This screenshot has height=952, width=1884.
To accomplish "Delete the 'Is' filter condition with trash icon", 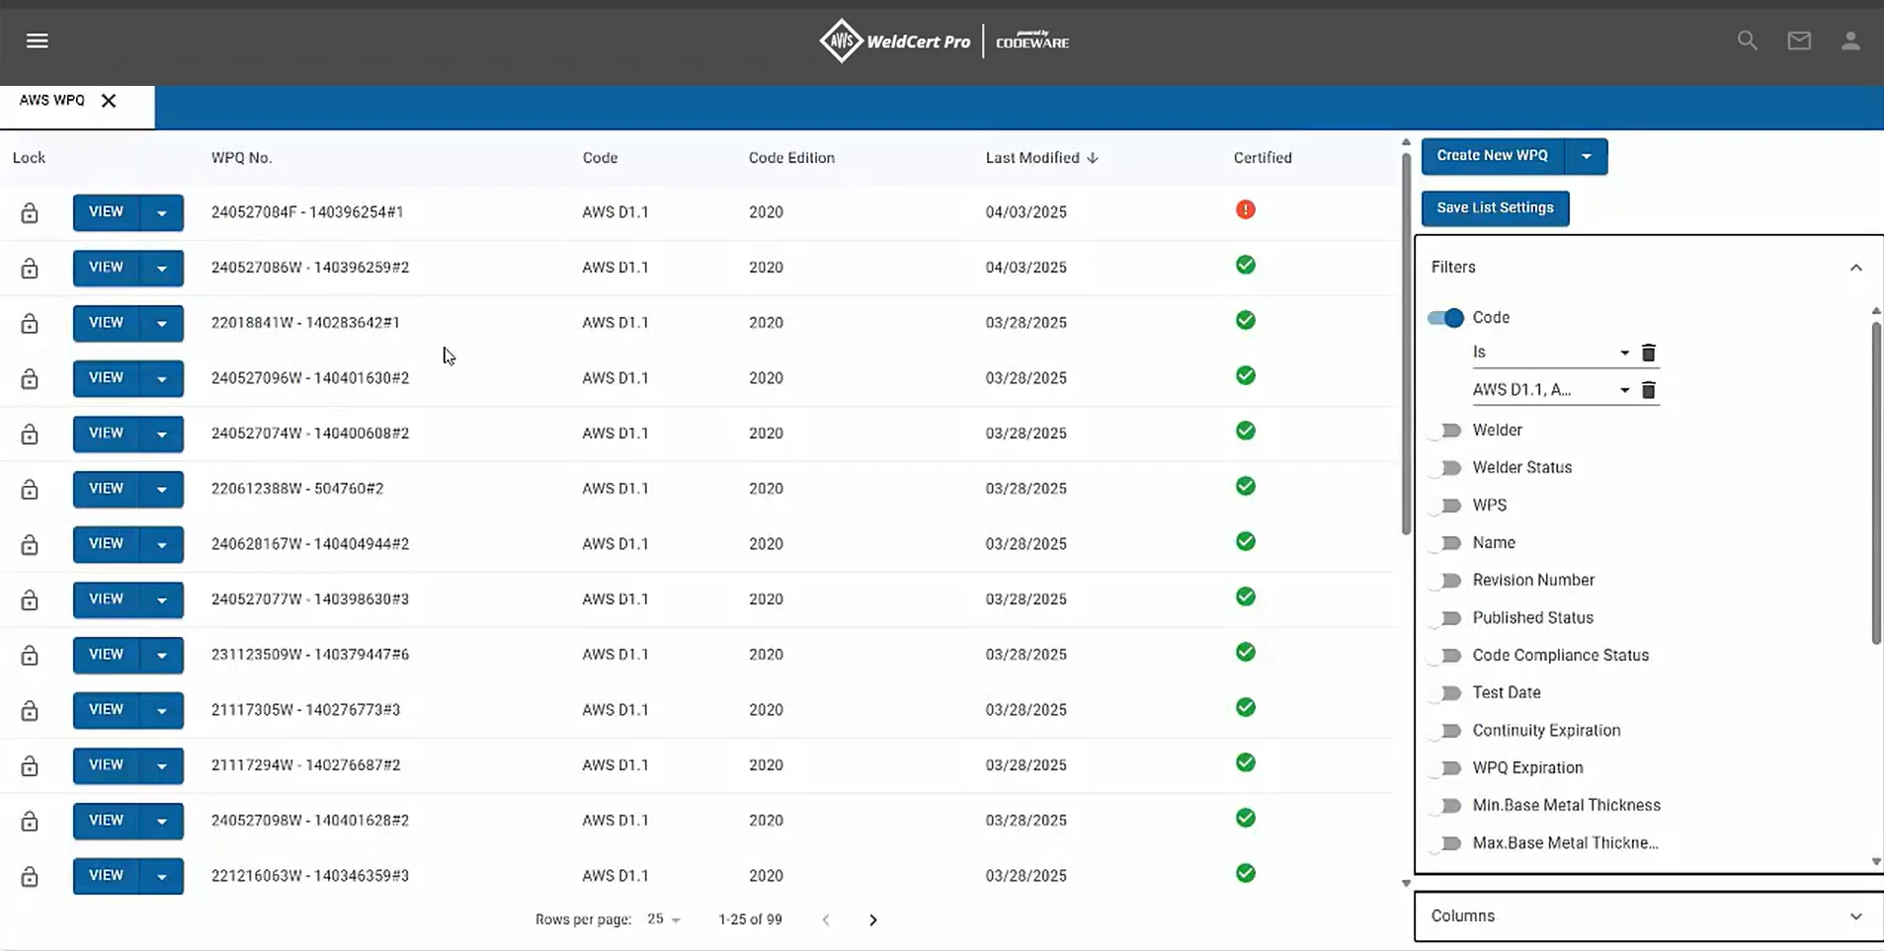I will [x=1647, y=353].
